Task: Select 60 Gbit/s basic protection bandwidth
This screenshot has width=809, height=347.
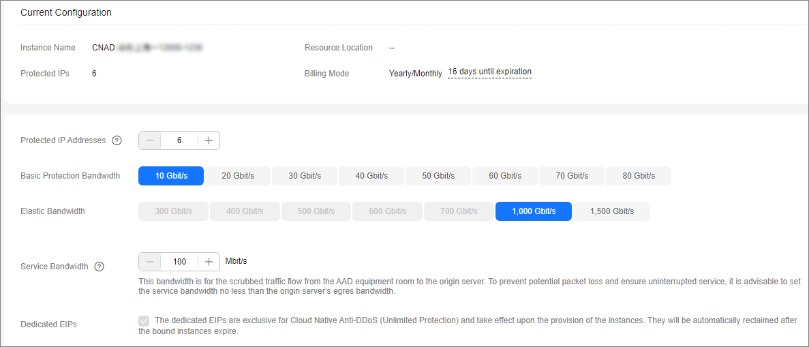Action: (505, 176)
